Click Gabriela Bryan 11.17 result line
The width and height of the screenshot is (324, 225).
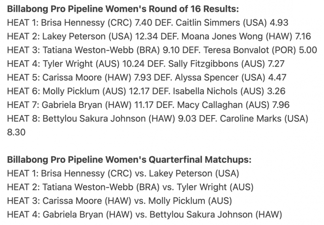coord(148,105)
